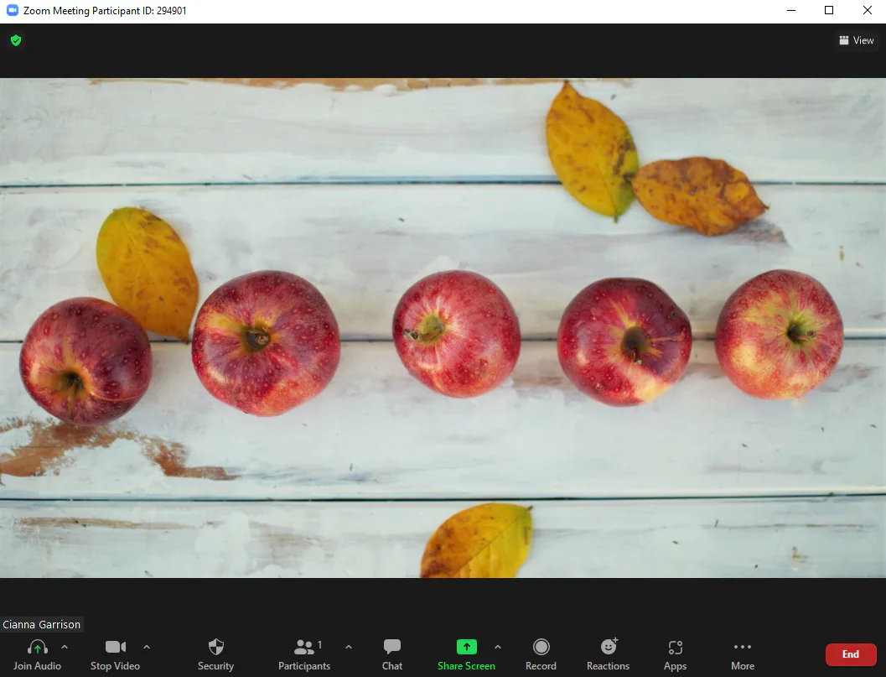Click the Cianna Garrison name label
The image size is (886, 677).
coord(42,624)
